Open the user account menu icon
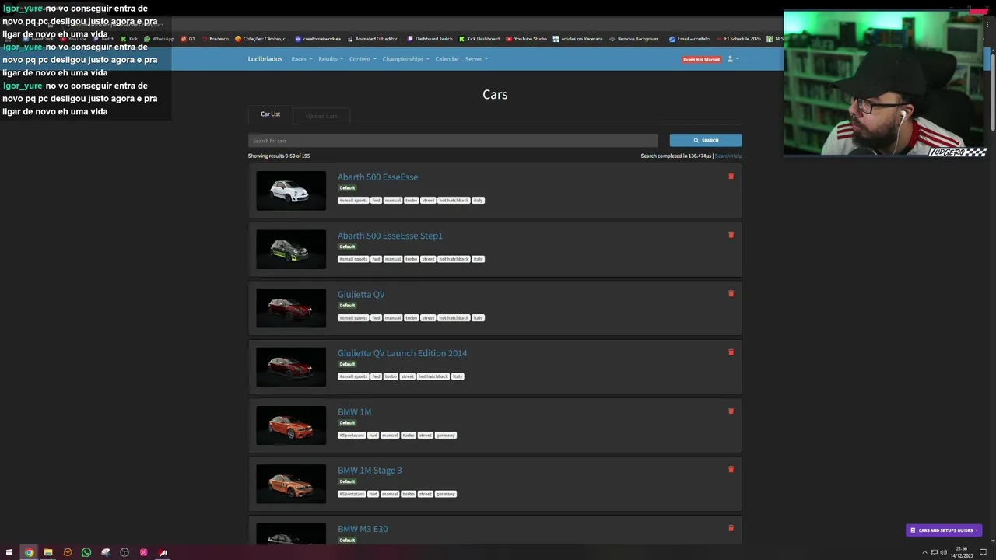Image resolution: width=996 pixels, height=560 pixels. coord(731,59)
